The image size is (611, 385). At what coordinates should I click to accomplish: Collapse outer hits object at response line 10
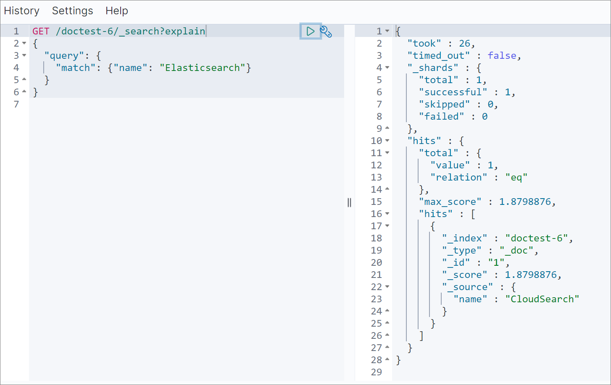pyautogui.click(x=387, y=141)
